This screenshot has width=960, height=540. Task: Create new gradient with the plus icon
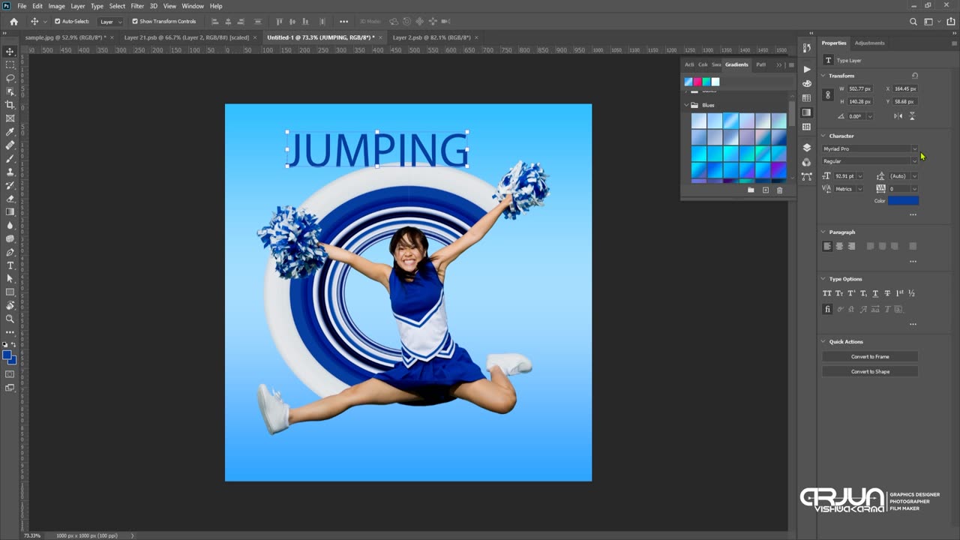click(766, 190)
